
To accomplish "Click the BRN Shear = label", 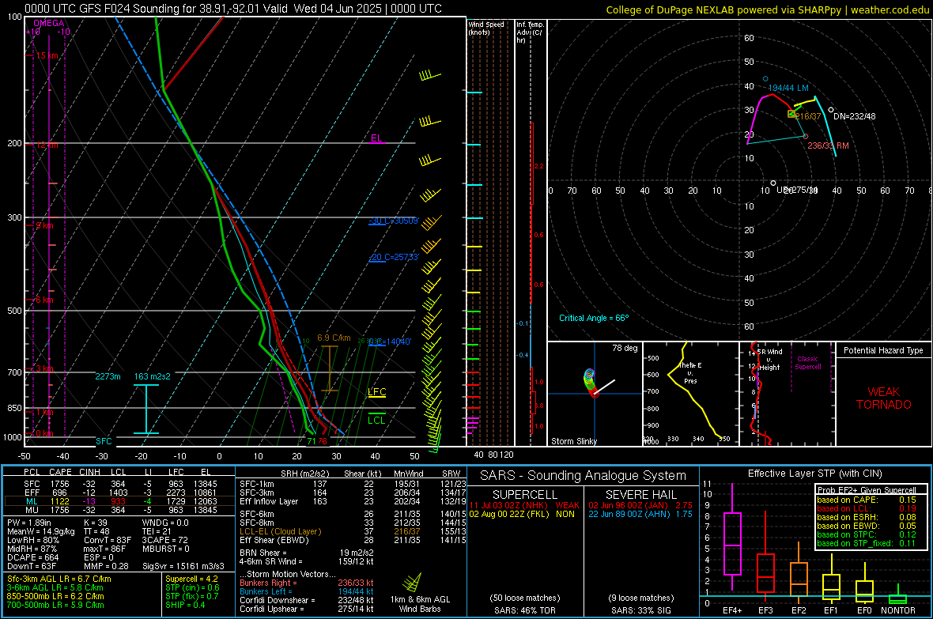I will pos(263,553).
